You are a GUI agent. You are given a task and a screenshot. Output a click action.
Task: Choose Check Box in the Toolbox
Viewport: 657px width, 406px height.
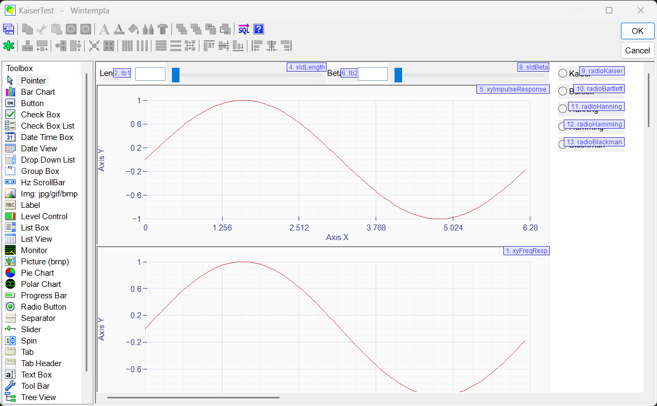pyautogui.click(x=40, y=114)
